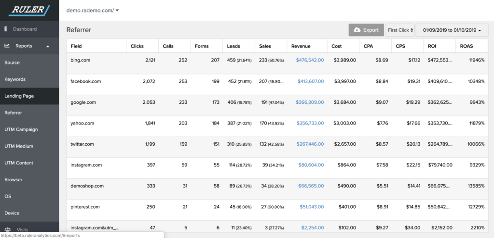Sort by the ROAS column header
Image resolution: width=494 pixels, height=238 pixels.
472,46
